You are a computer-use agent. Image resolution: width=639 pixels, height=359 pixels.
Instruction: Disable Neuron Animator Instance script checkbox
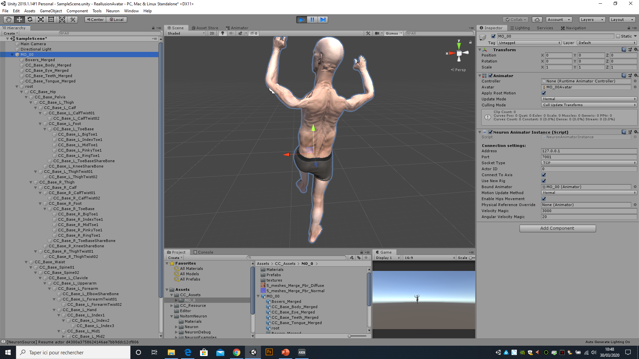coord(490,132)
